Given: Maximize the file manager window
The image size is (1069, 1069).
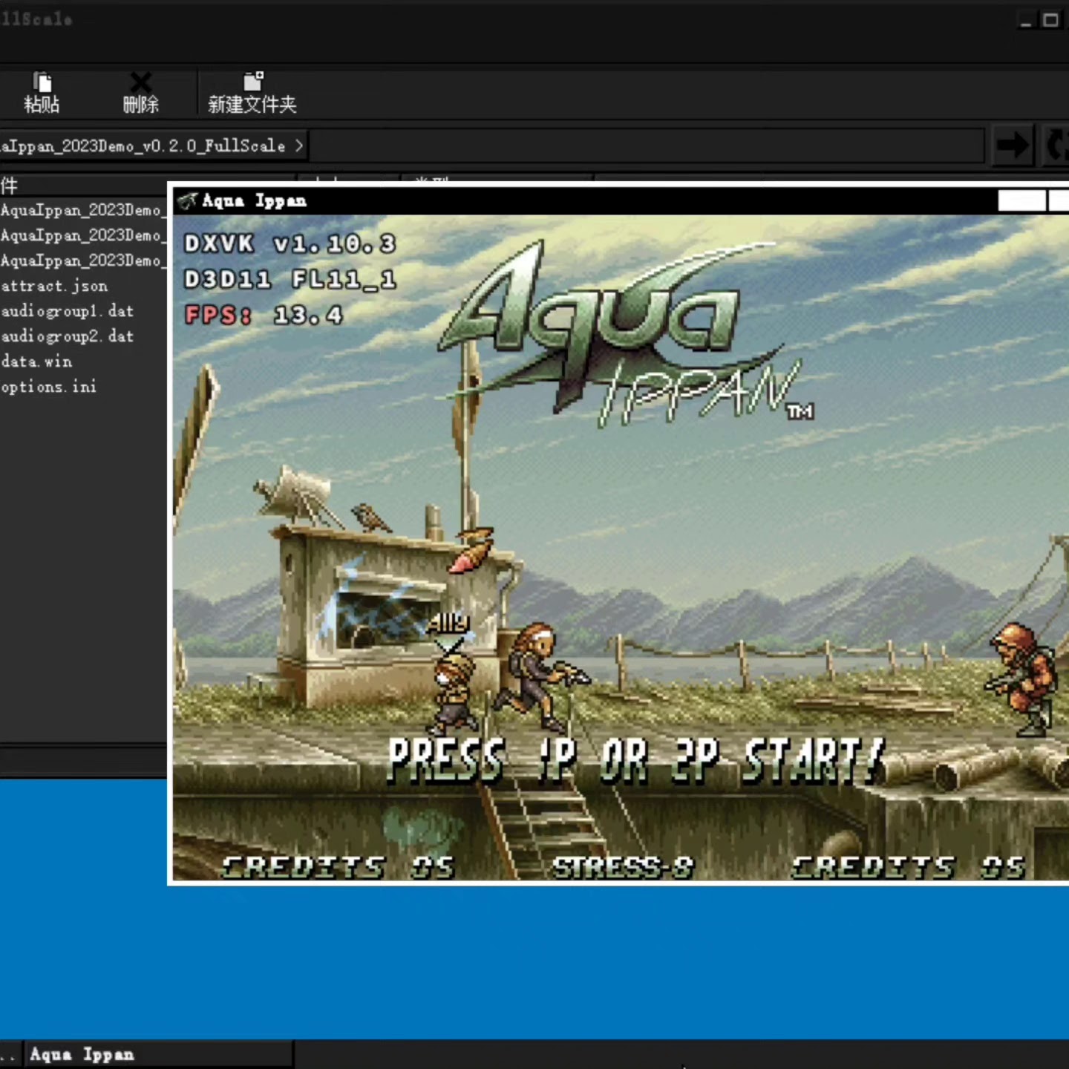Looking at the screenshot, I should tap(1050, 21).
